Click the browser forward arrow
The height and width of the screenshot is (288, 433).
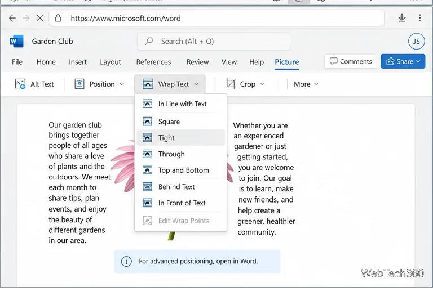pyautogui.click(x=26, y=18)
